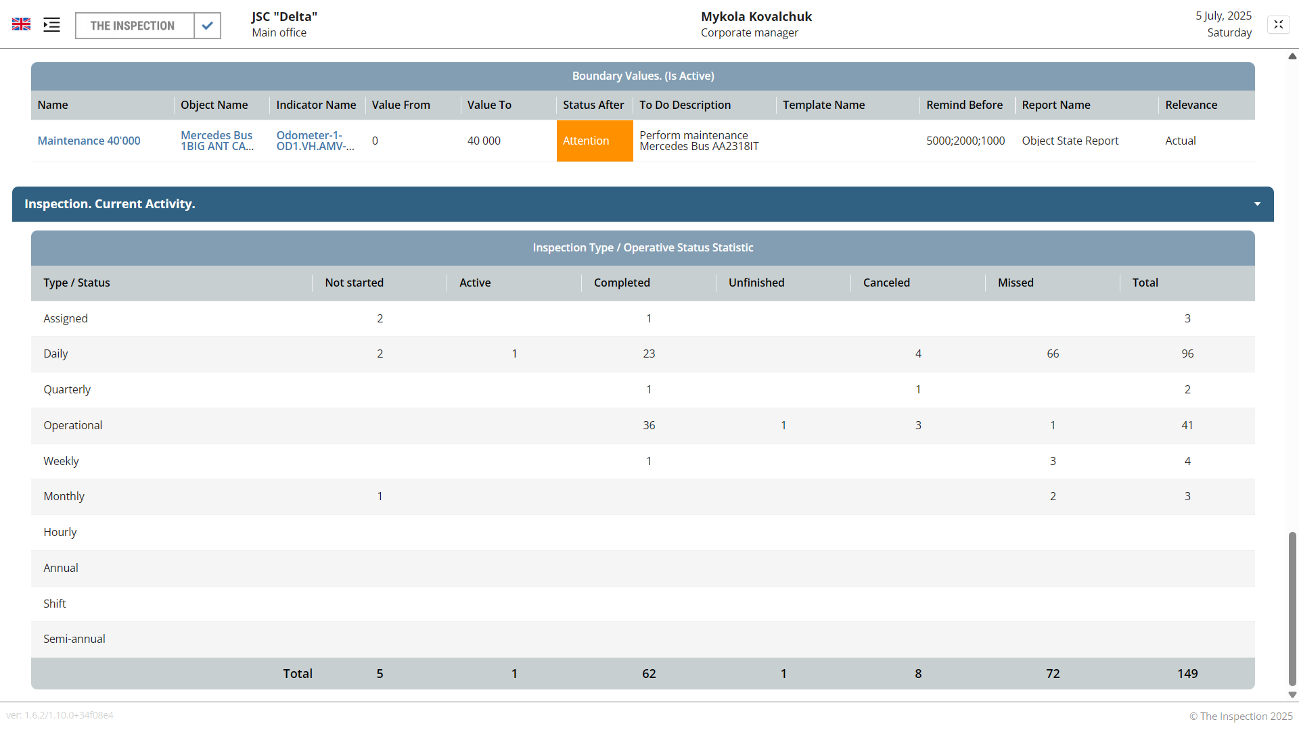The image size is (1299, 730).
Task: Click Quarterly unfinished count 1
Action: click(x=918, y=389)
